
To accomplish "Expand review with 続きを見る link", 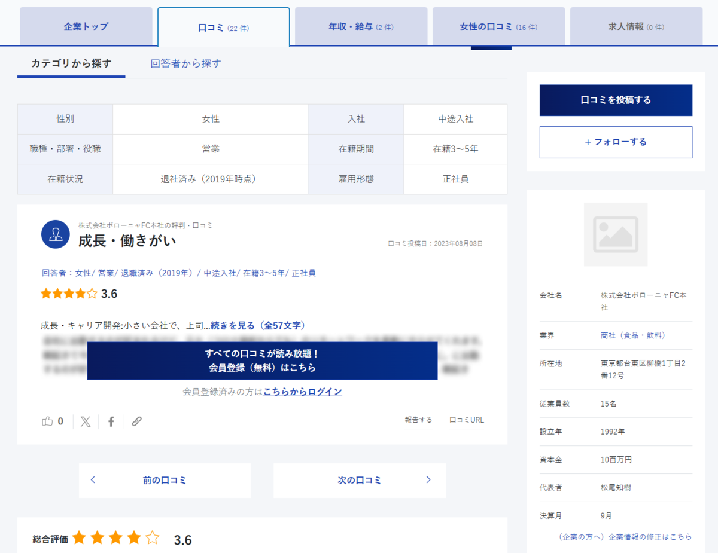I will tap(258, 326).
